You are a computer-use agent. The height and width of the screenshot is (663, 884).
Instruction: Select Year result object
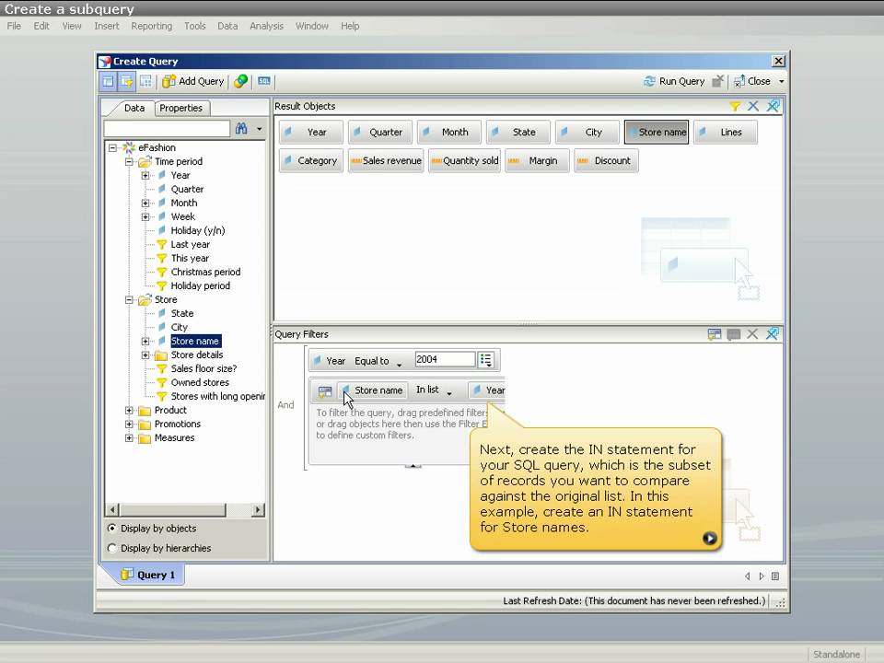click(311, 132)
